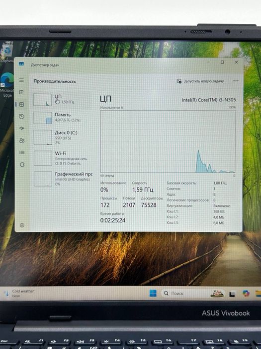Click the 4,0 МБ L2 cache value
The width and height of the screenshot is (261, 349).
219,217
